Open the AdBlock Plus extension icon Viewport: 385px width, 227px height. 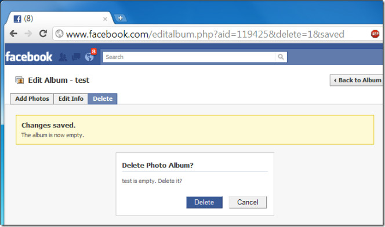[x=375, y=34]
